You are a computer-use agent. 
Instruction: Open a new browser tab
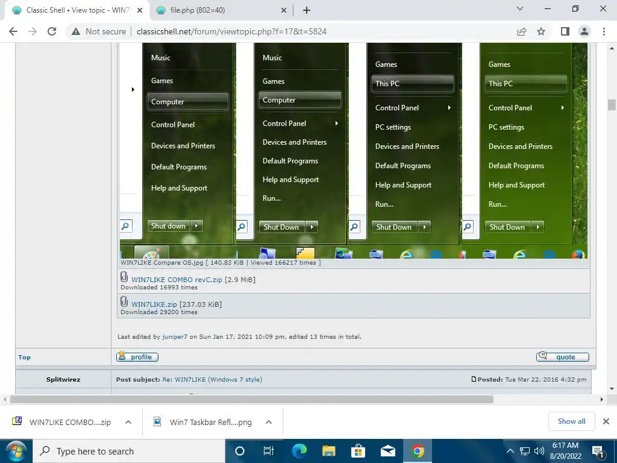(x=307, y=11)
